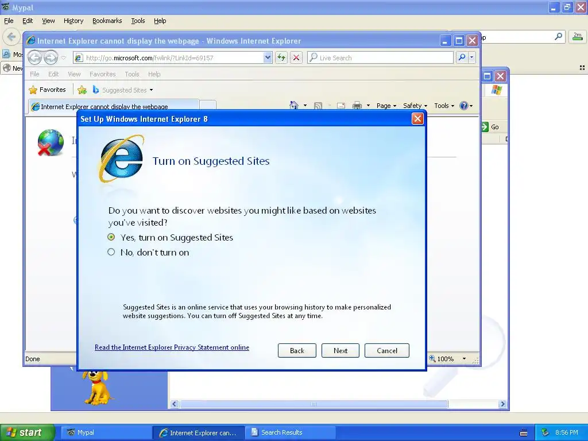Select 'No, don't turn on' radio button

[111, 252]
